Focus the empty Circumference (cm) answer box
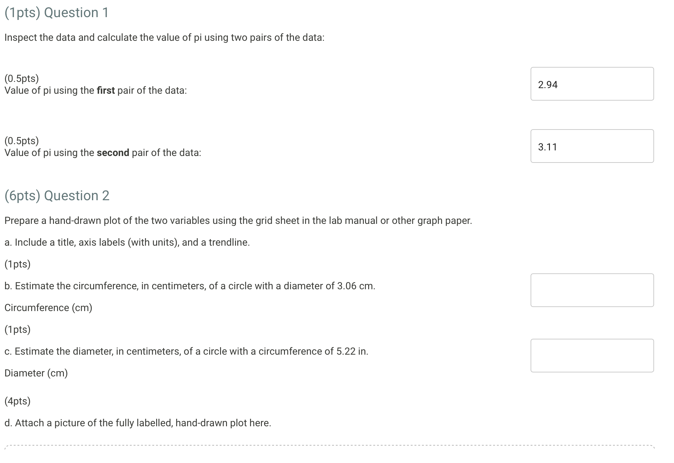The height and width of the screenshot is (463, 674). (592, 290)
